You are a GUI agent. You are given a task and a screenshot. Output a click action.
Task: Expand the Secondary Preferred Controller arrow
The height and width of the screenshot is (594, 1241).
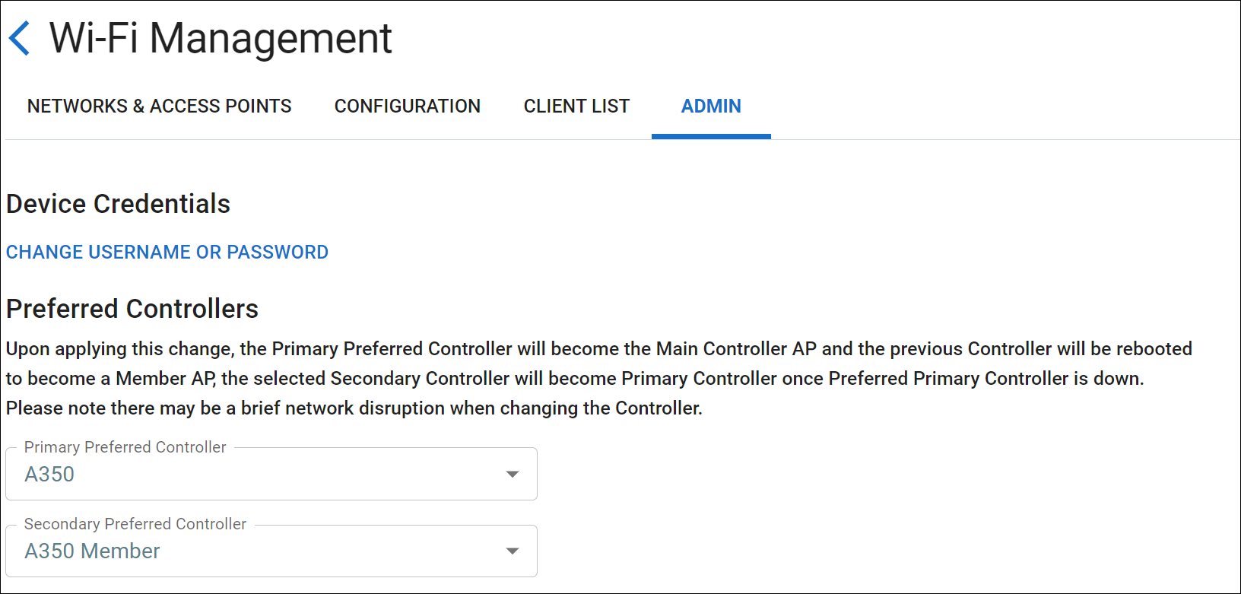[513, 551]
